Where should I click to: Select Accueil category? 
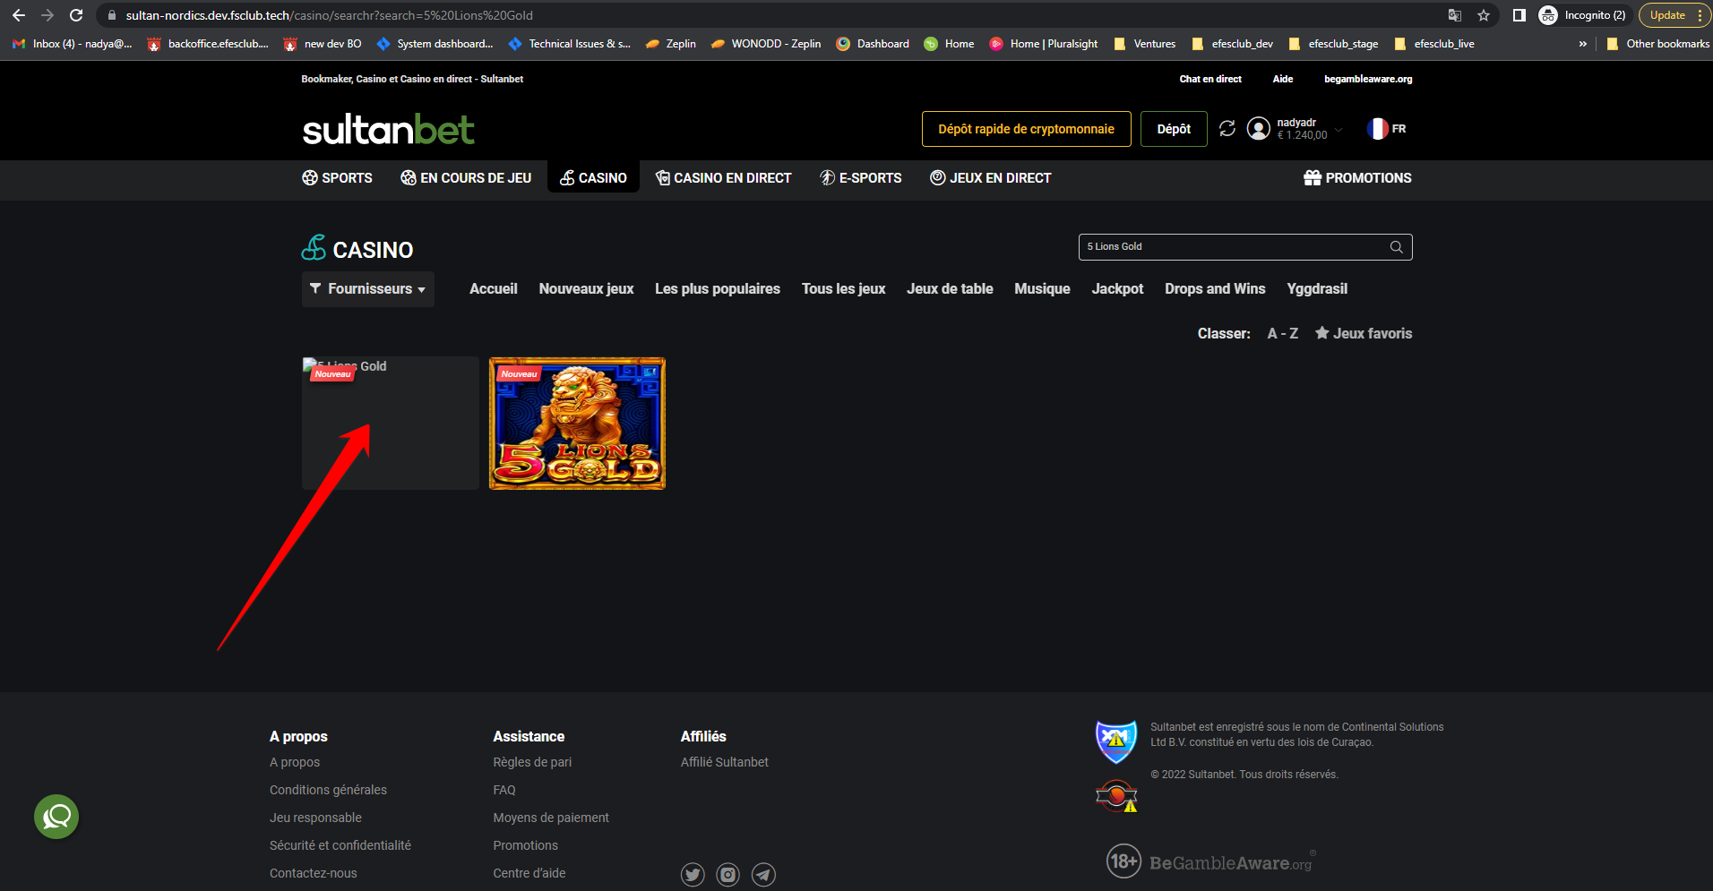pos(494,289)
